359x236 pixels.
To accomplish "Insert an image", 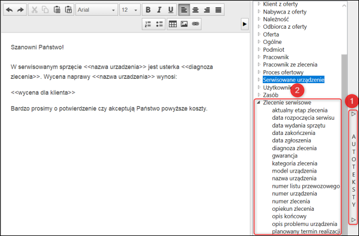I will (184, 24).
